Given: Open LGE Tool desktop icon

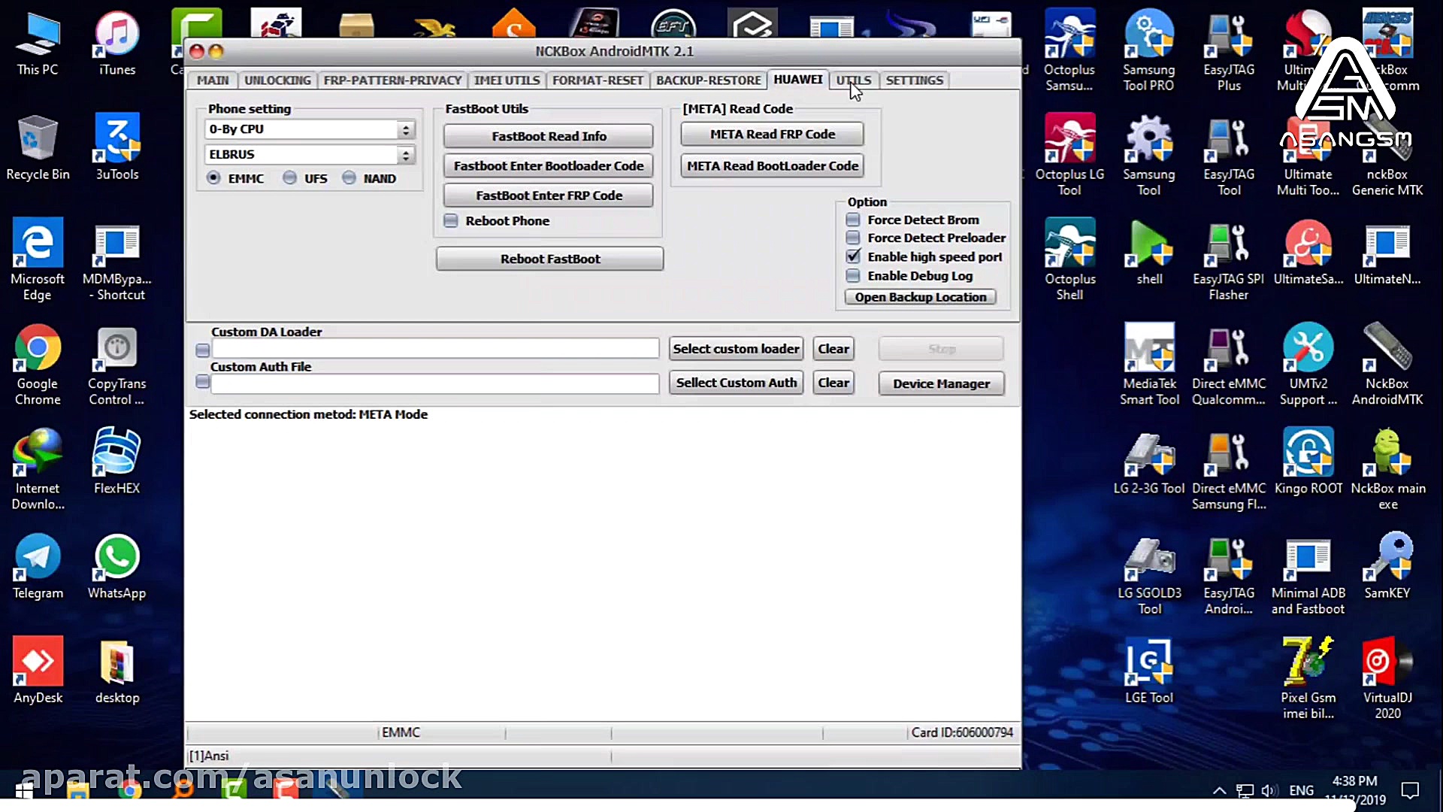Looking at the screenshot, I should [x=1149, y=671].
